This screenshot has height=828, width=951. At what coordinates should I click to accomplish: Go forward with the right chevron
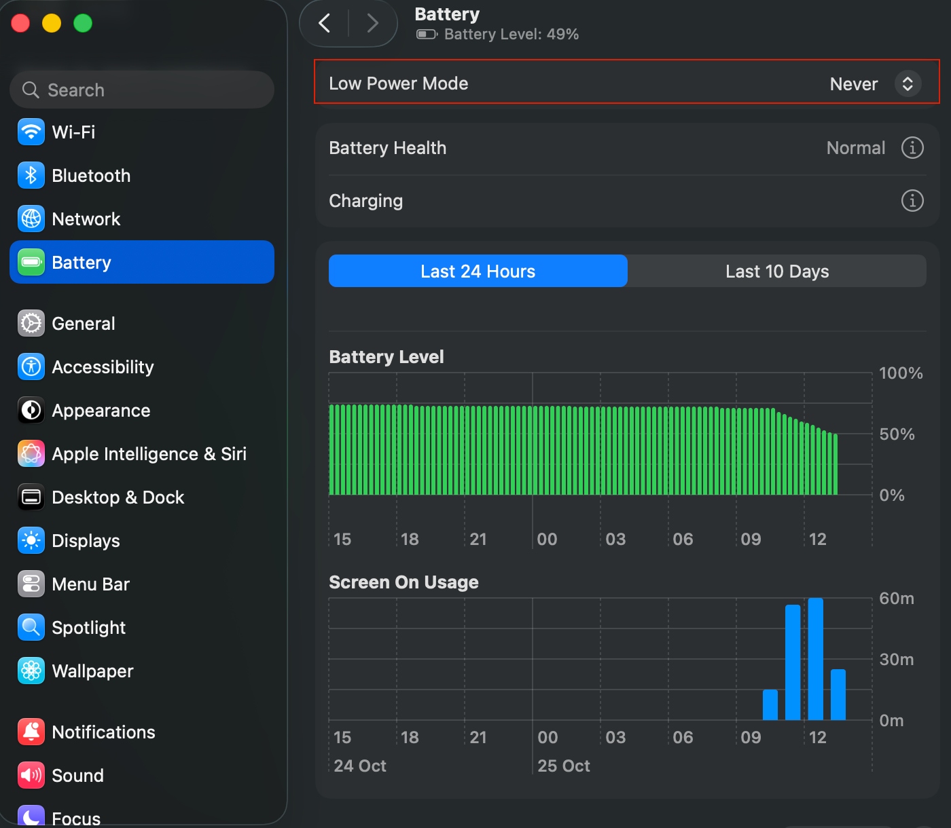372,24
